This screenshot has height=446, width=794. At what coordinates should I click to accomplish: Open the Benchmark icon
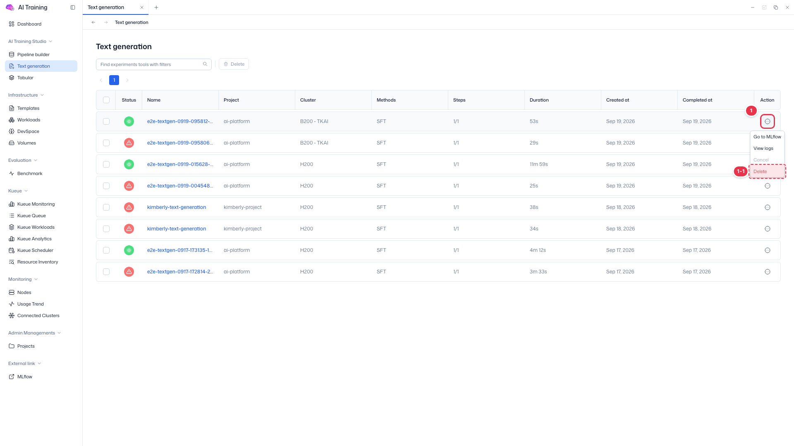coord(12,173)
